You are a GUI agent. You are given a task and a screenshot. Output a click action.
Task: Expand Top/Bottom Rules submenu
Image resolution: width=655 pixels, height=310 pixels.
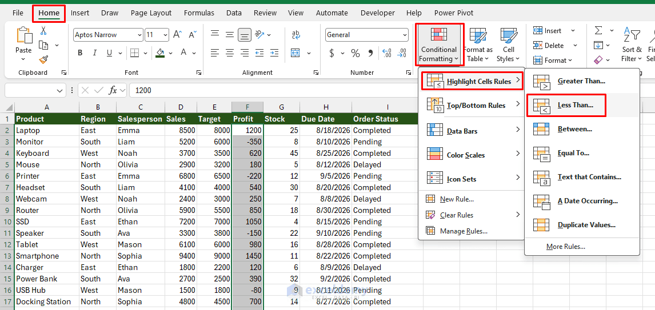[x=472, y=105]
